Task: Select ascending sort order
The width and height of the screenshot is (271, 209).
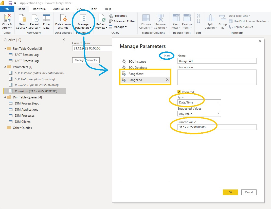Action: (198, 16)
